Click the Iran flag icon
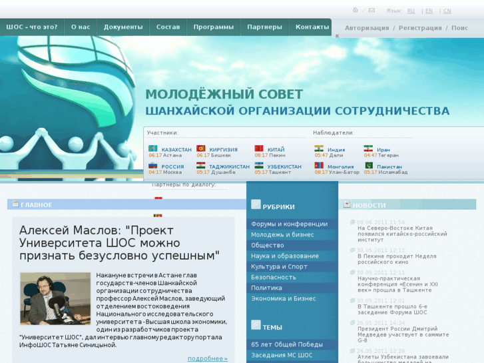 pyautogui.click(x=368, y=149)
